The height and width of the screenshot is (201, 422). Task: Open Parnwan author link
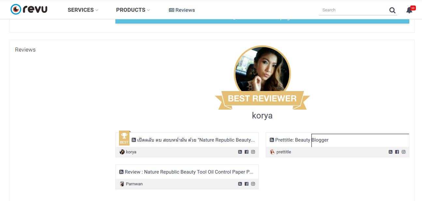(134, 184)
